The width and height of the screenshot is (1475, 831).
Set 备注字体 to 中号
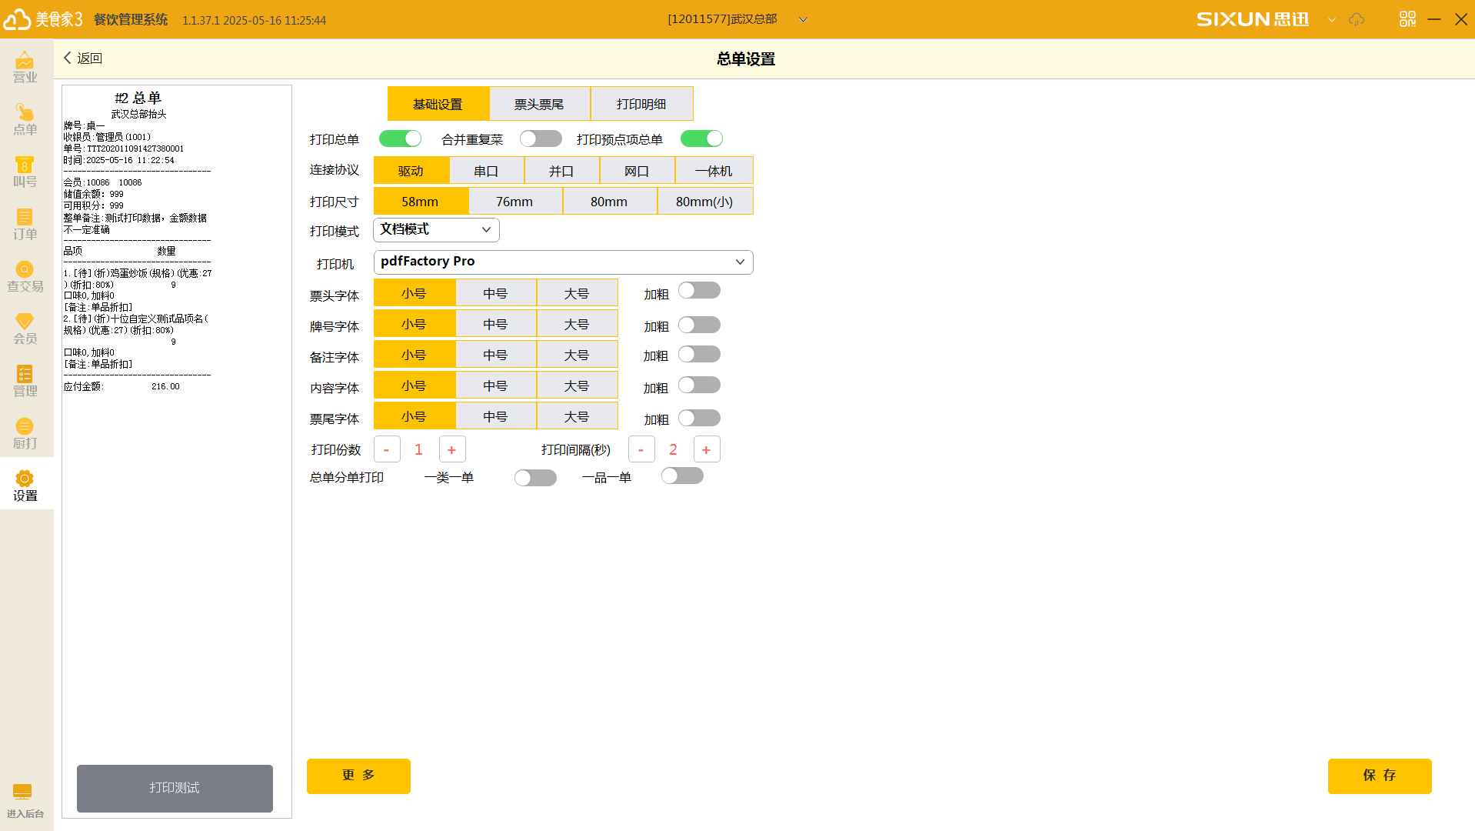pos(496,355)
